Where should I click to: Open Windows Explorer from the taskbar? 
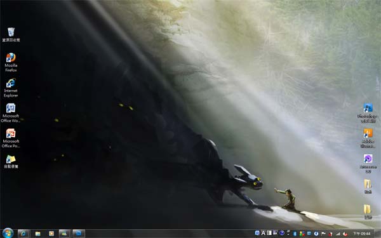(x=37, y=234)
